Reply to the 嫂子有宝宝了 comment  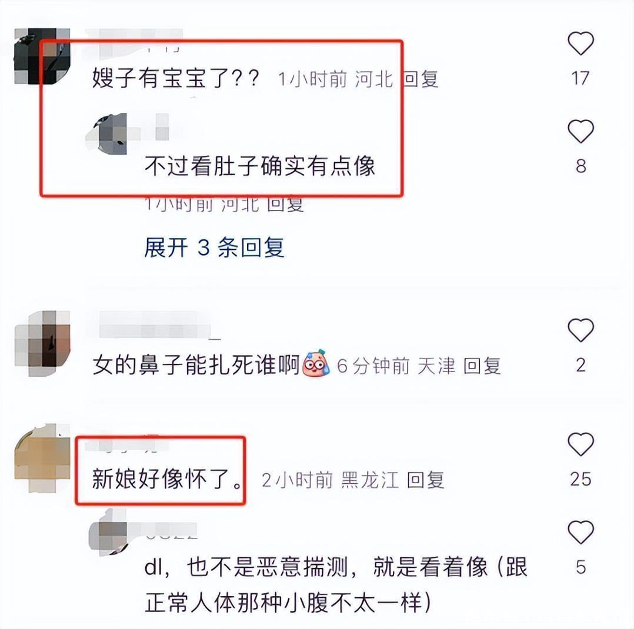point(421,78)
